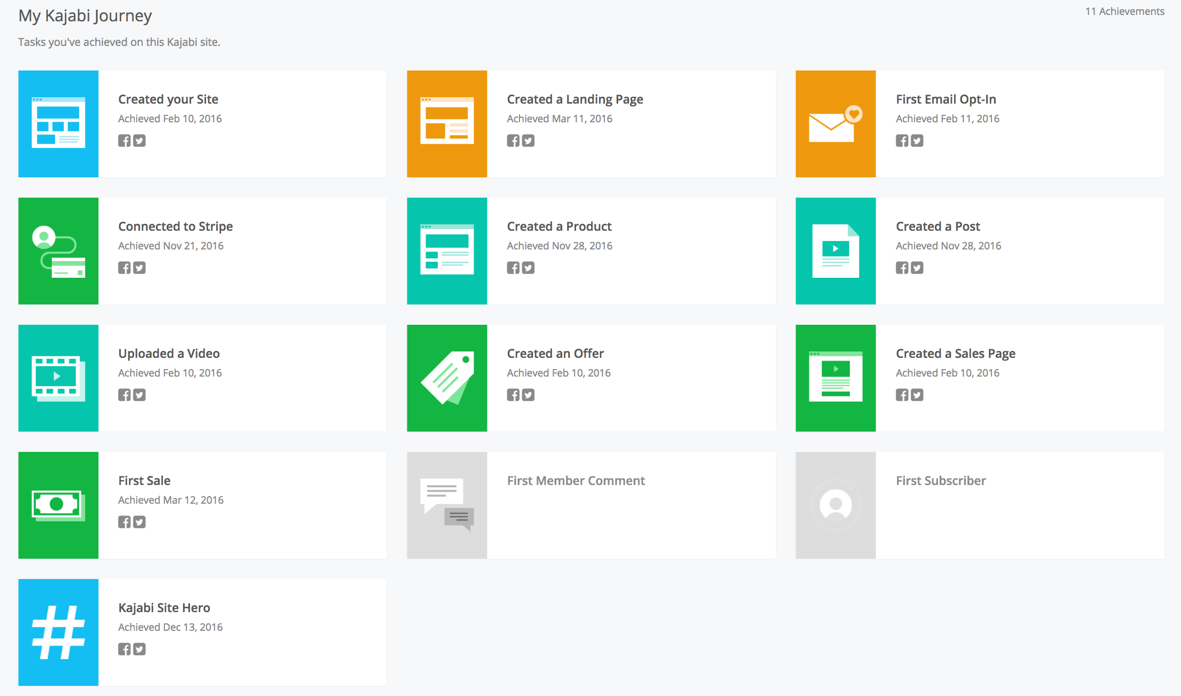Click the hashtag Kajabi Site Hero badge
1181x696 pixels.
coord(58,632)
